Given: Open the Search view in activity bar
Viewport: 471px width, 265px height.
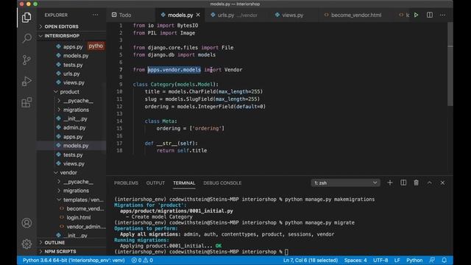Looking at the screenshot, I should point(26,38).
